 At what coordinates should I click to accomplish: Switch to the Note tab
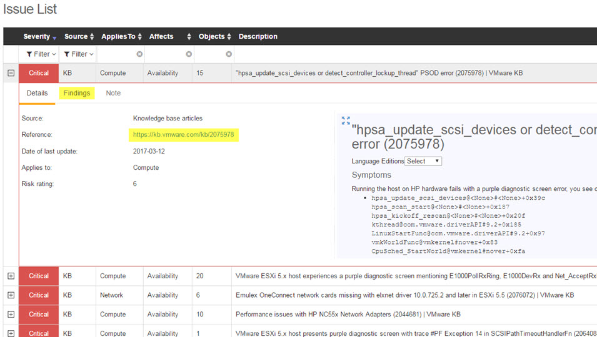point(113,93)
